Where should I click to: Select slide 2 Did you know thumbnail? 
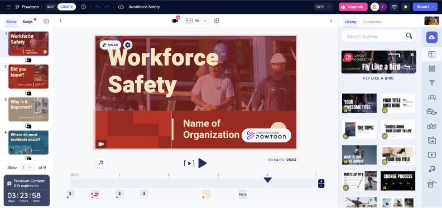[x=28, y=76]
